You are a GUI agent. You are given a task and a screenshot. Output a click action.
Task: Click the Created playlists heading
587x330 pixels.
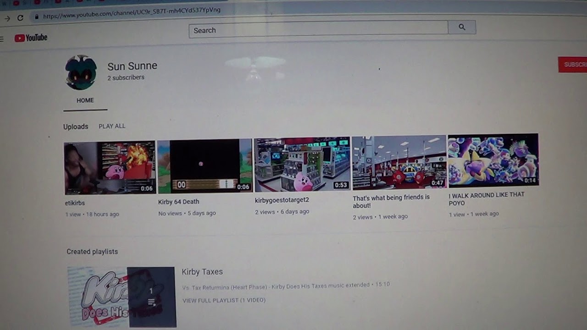click(92, 252)
